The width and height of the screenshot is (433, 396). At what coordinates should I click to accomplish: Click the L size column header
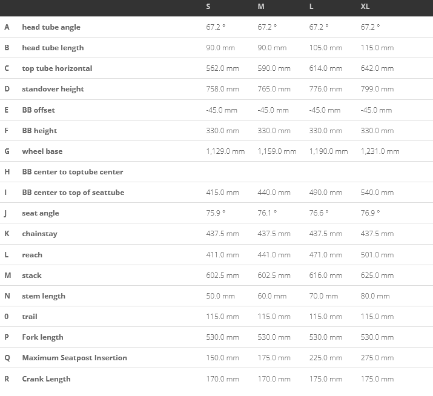(311, 7)
